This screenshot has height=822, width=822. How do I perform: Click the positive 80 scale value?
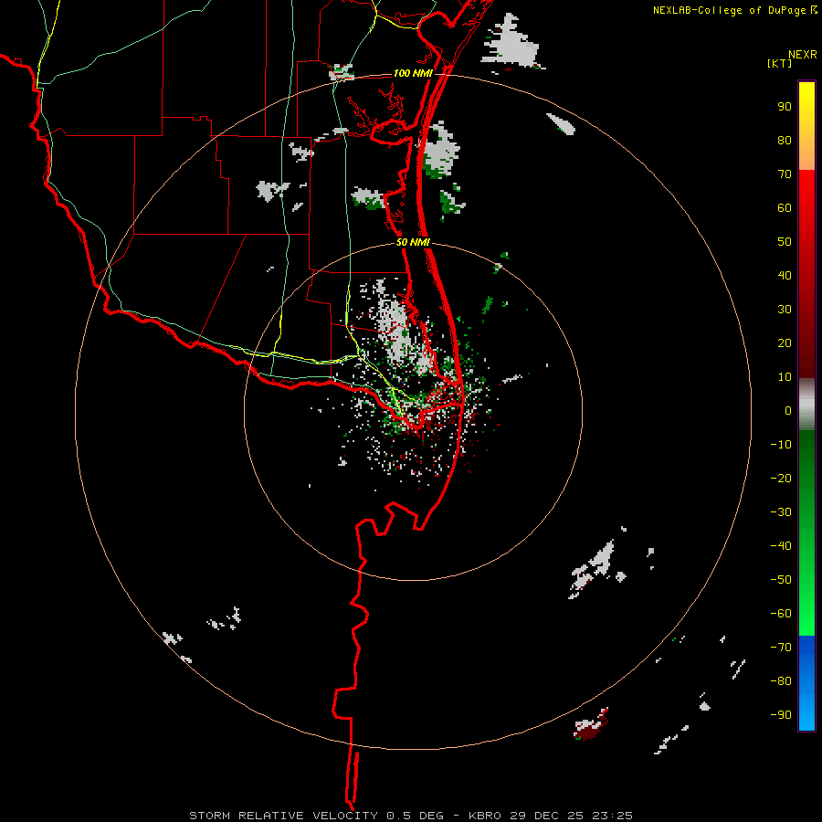(x=785, y=141)
